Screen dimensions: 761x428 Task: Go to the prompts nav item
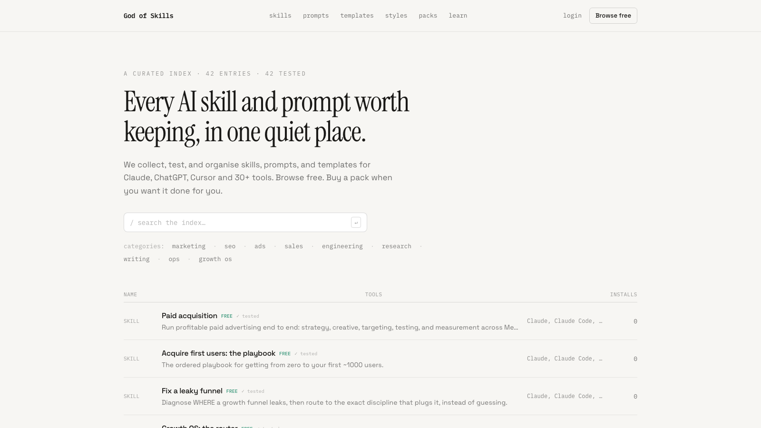(316, 16)
